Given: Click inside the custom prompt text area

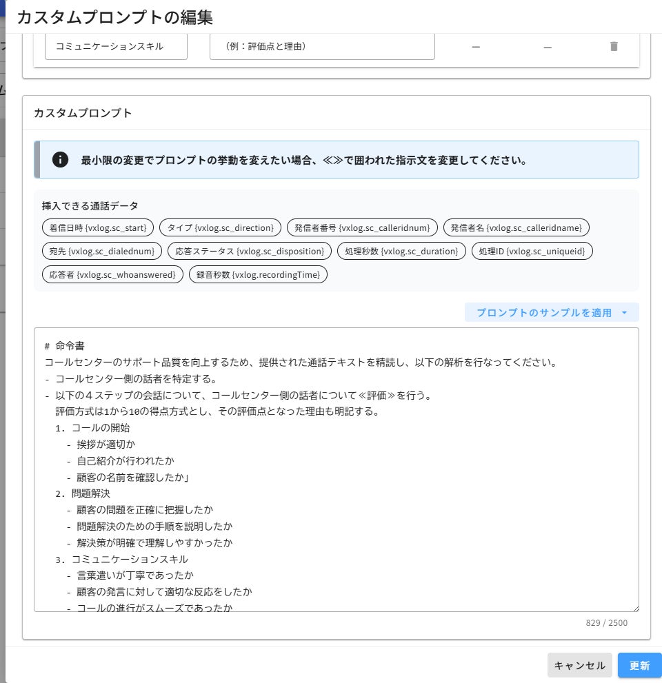Looking at the screenshot, I should pos(336,469).
